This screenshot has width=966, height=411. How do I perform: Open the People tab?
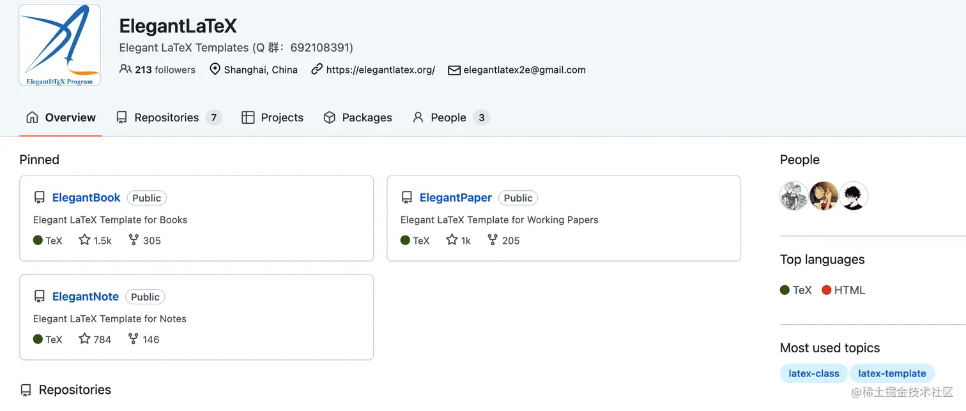pyautogui.click(x=450, y=117)
